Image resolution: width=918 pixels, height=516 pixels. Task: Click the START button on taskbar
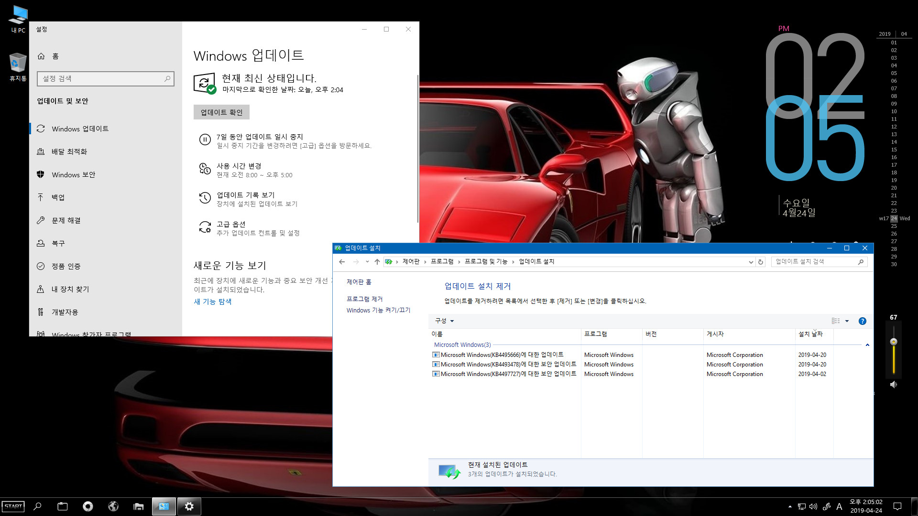point(13,506)
